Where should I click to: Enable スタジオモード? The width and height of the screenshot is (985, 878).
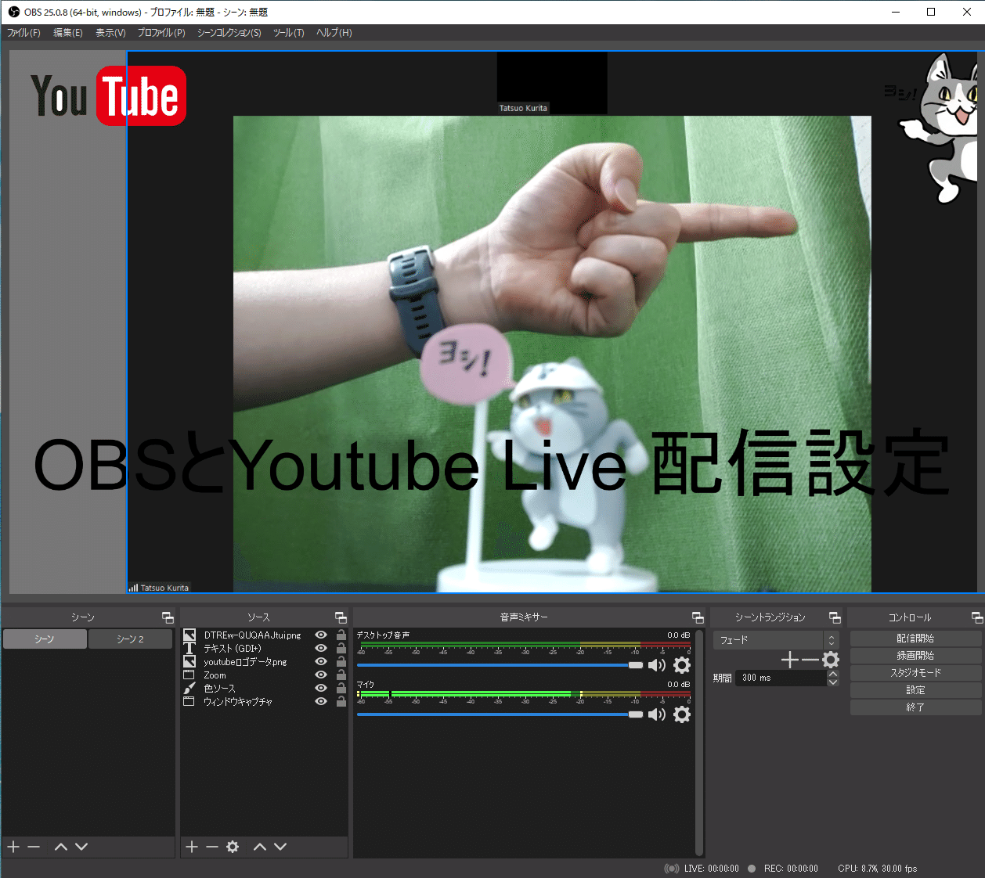915,671
